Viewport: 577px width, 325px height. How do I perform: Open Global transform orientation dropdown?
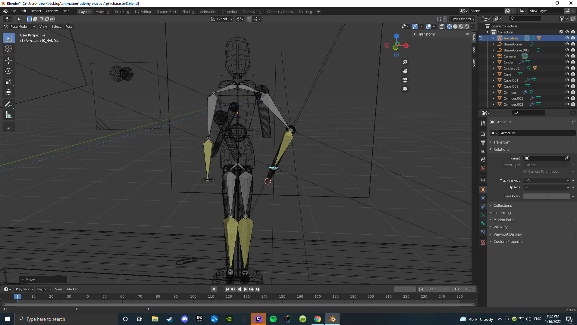(222, 19)
